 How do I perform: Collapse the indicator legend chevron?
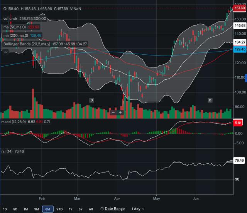click(x=5, y=52)
